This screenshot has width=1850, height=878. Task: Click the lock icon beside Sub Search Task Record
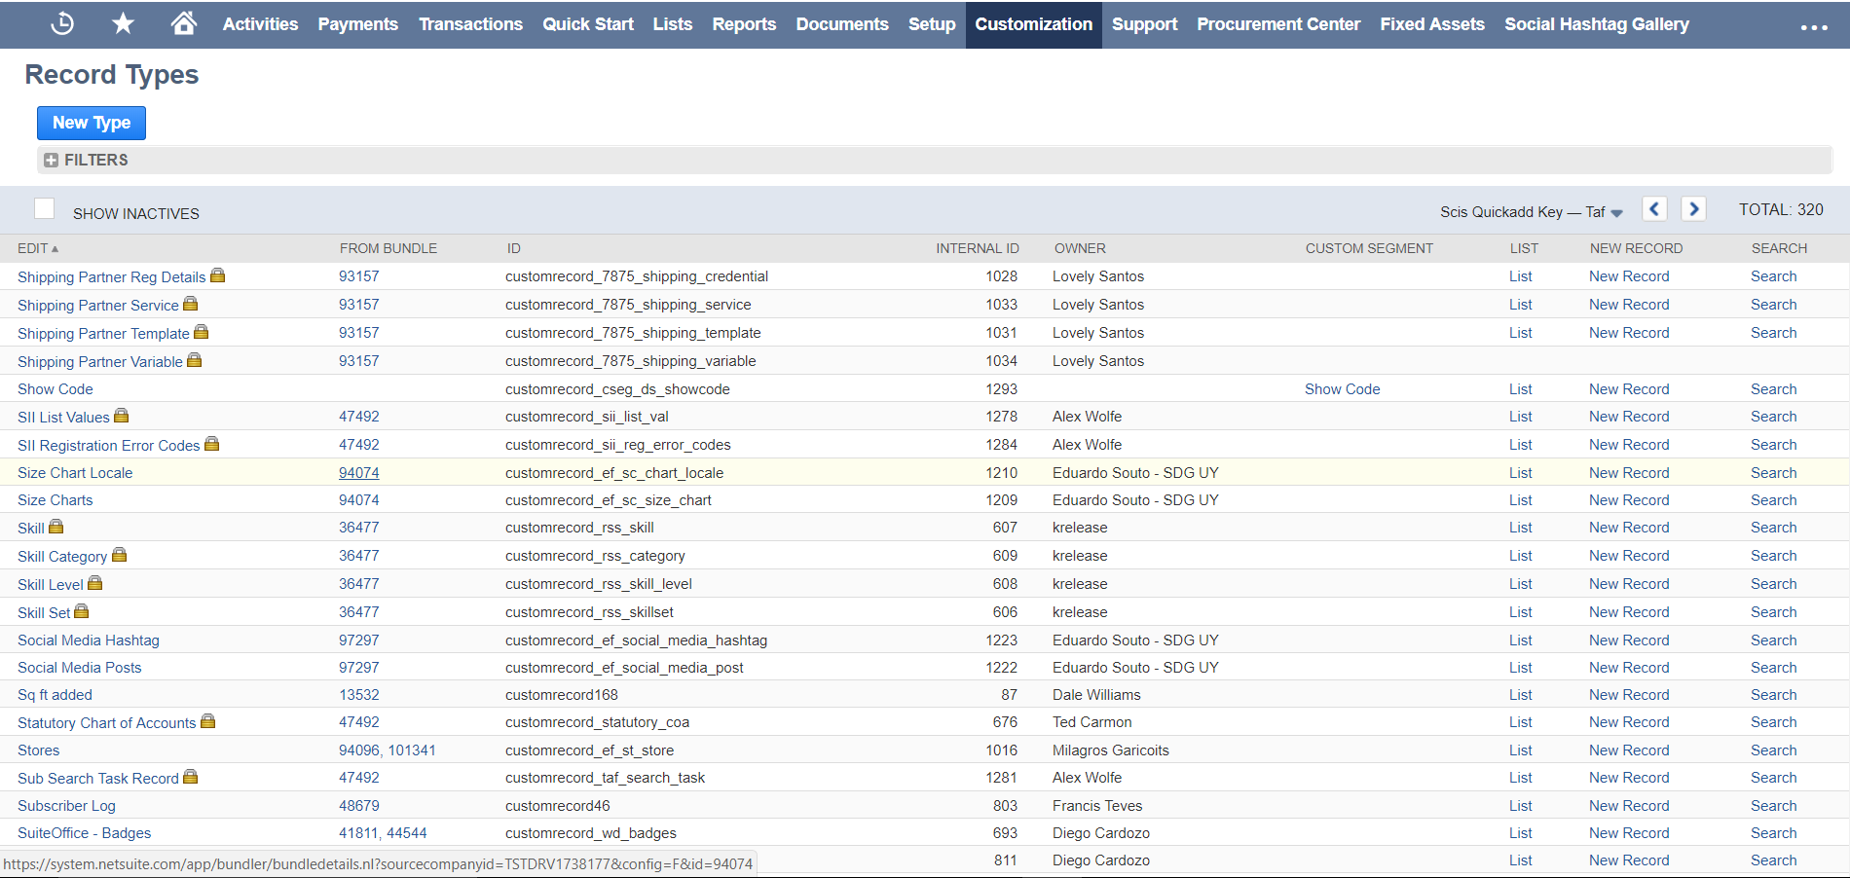pos(190,776)
